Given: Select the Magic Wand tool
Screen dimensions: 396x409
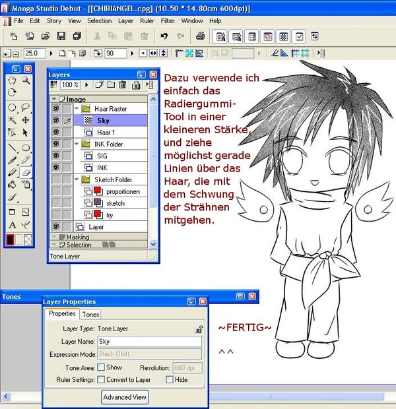Looking at the screenshot, I should click(12, 120).
